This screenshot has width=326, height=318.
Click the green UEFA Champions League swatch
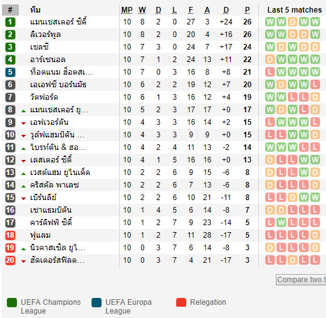point(12,302)
